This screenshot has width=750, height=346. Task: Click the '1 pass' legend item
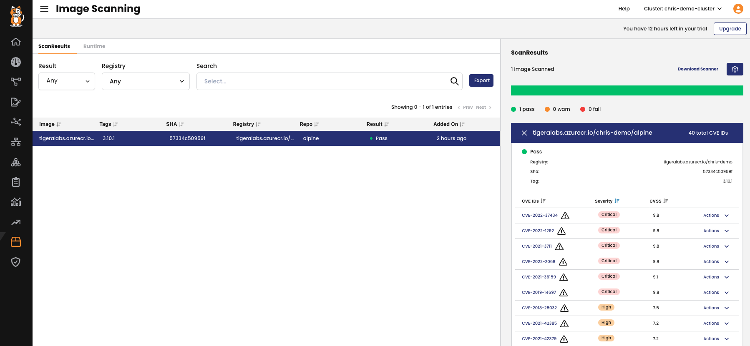pos(523,109)
